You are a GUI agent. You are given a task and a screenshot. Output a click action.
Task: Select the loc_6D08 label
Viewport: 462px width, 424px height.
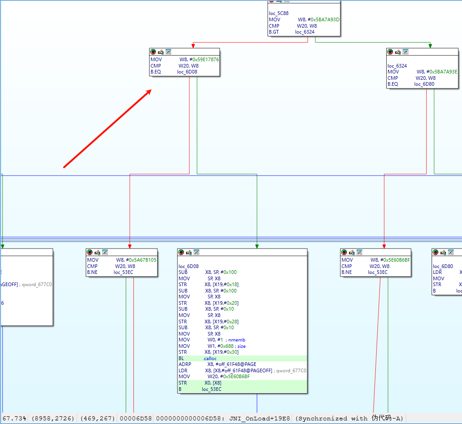pos(189,266)
